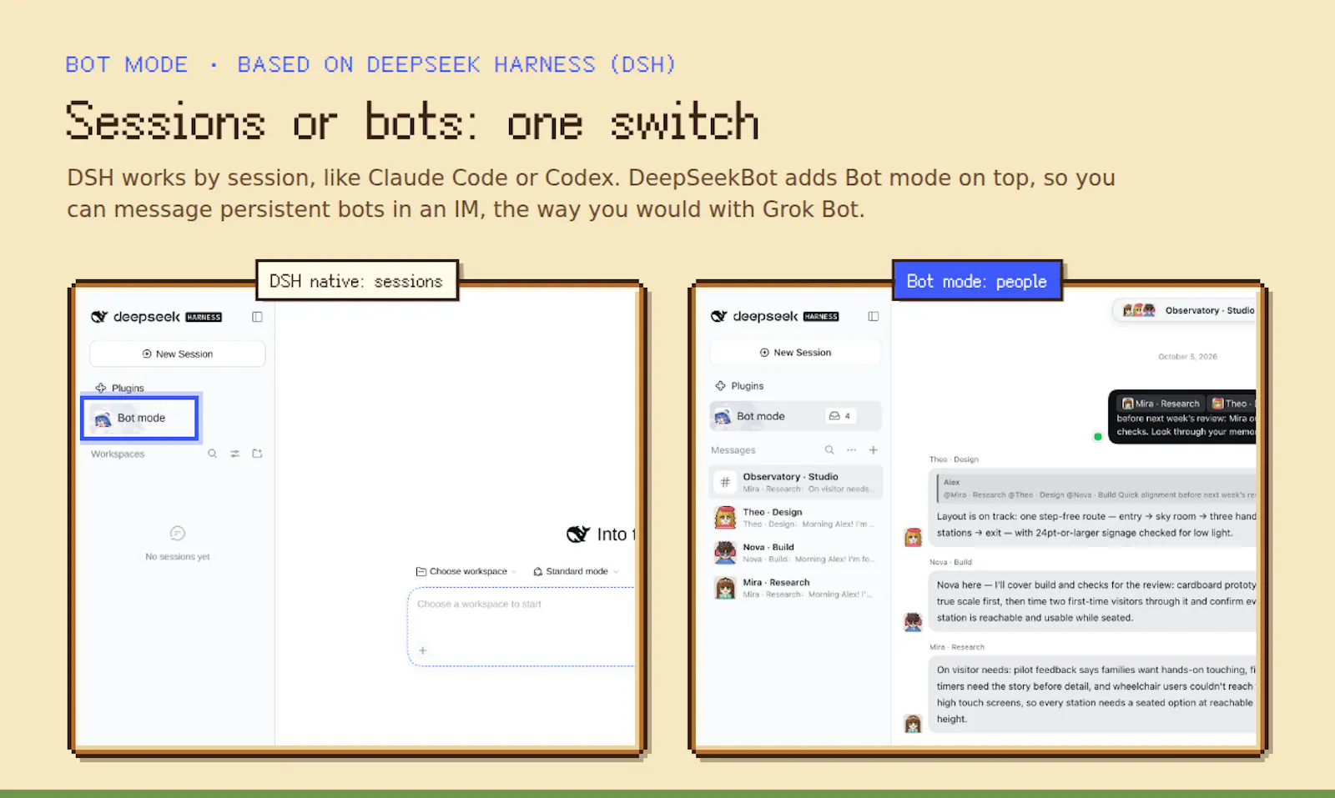Open Mira · Research chat
1335x798 pixels.
(795, 588)
